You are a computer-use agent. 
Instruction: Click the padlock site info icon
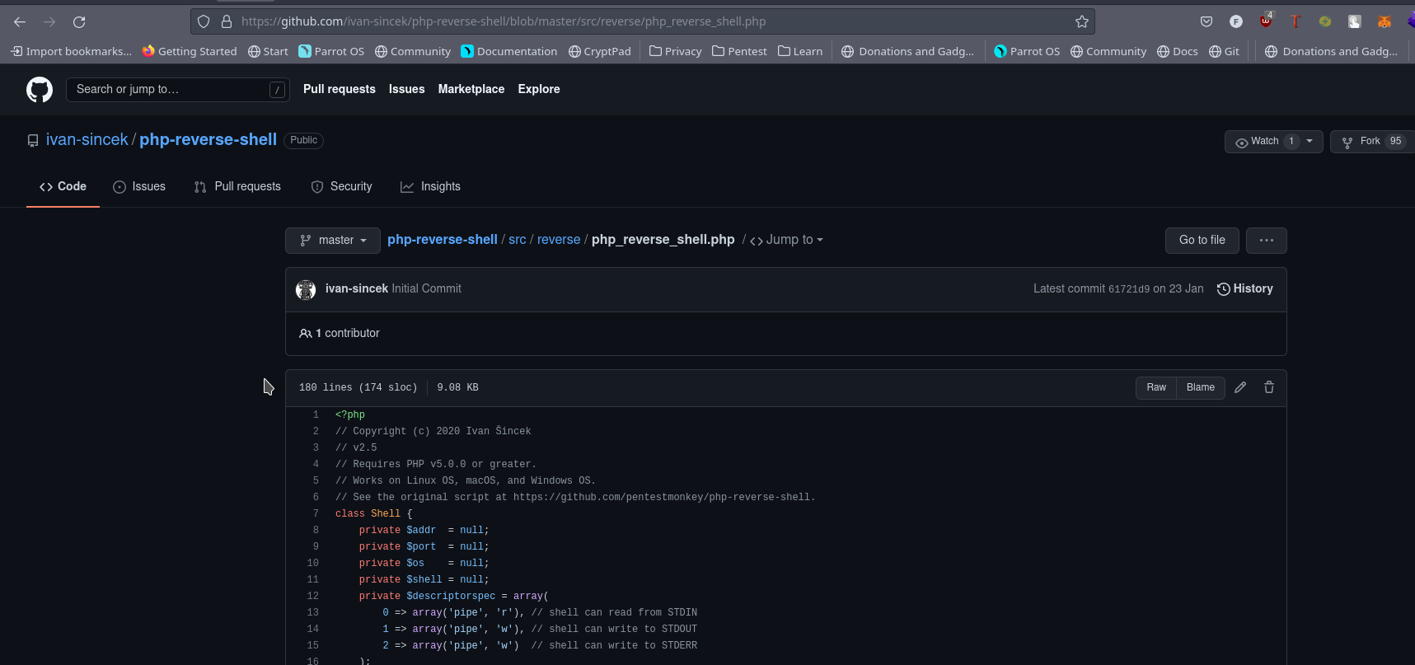tap(227, 21)
